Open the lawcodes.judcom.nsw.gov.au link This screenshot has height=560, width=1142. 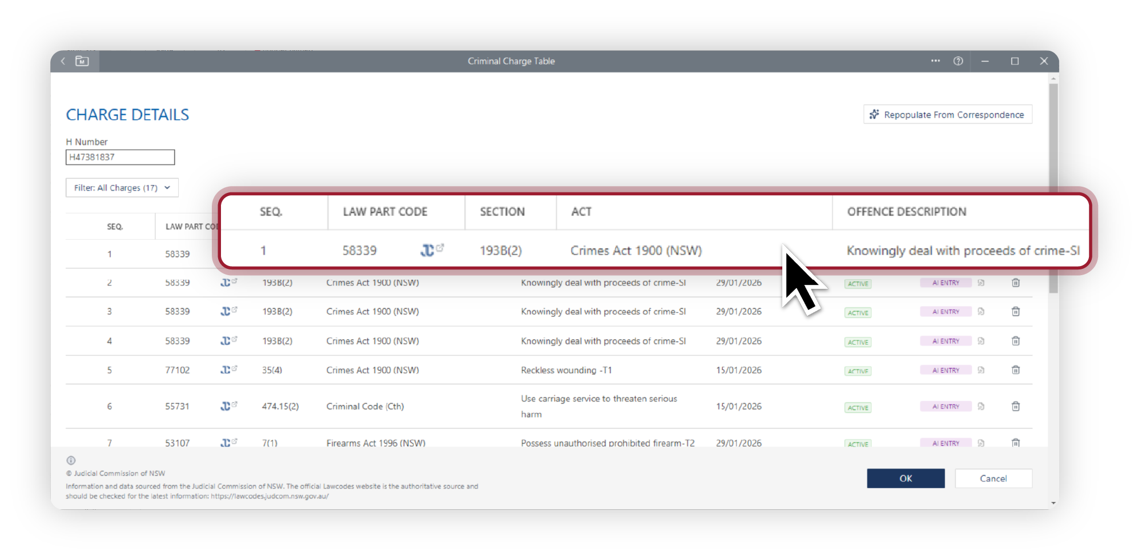[x=270, y=496]
